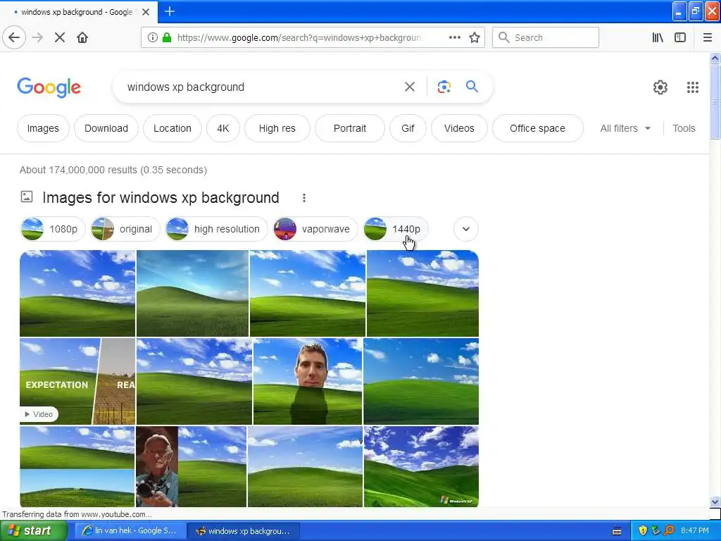Bookmark this page with the star icon
The width and height of the screenshot is (721, 541).
click(x=475, y=37)
